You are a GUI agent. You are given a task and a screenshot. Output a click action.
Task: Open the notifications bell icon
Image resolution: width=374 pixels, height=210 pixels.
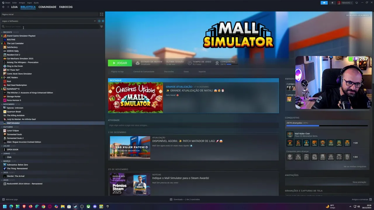(x=332, y=3)
